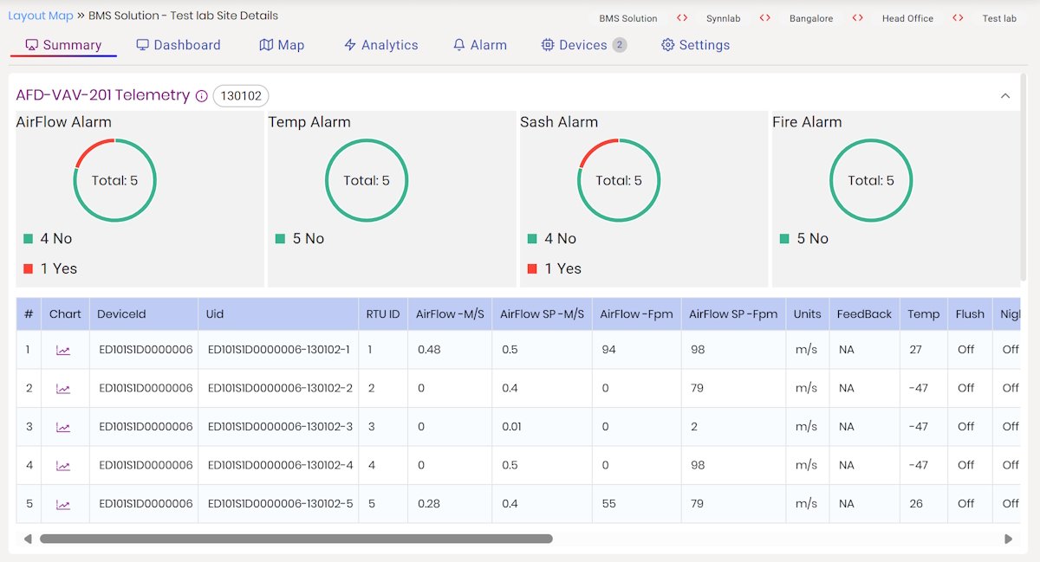1040x562 pixels.
Task: Open chart icon for row 5
Action: 63,504
